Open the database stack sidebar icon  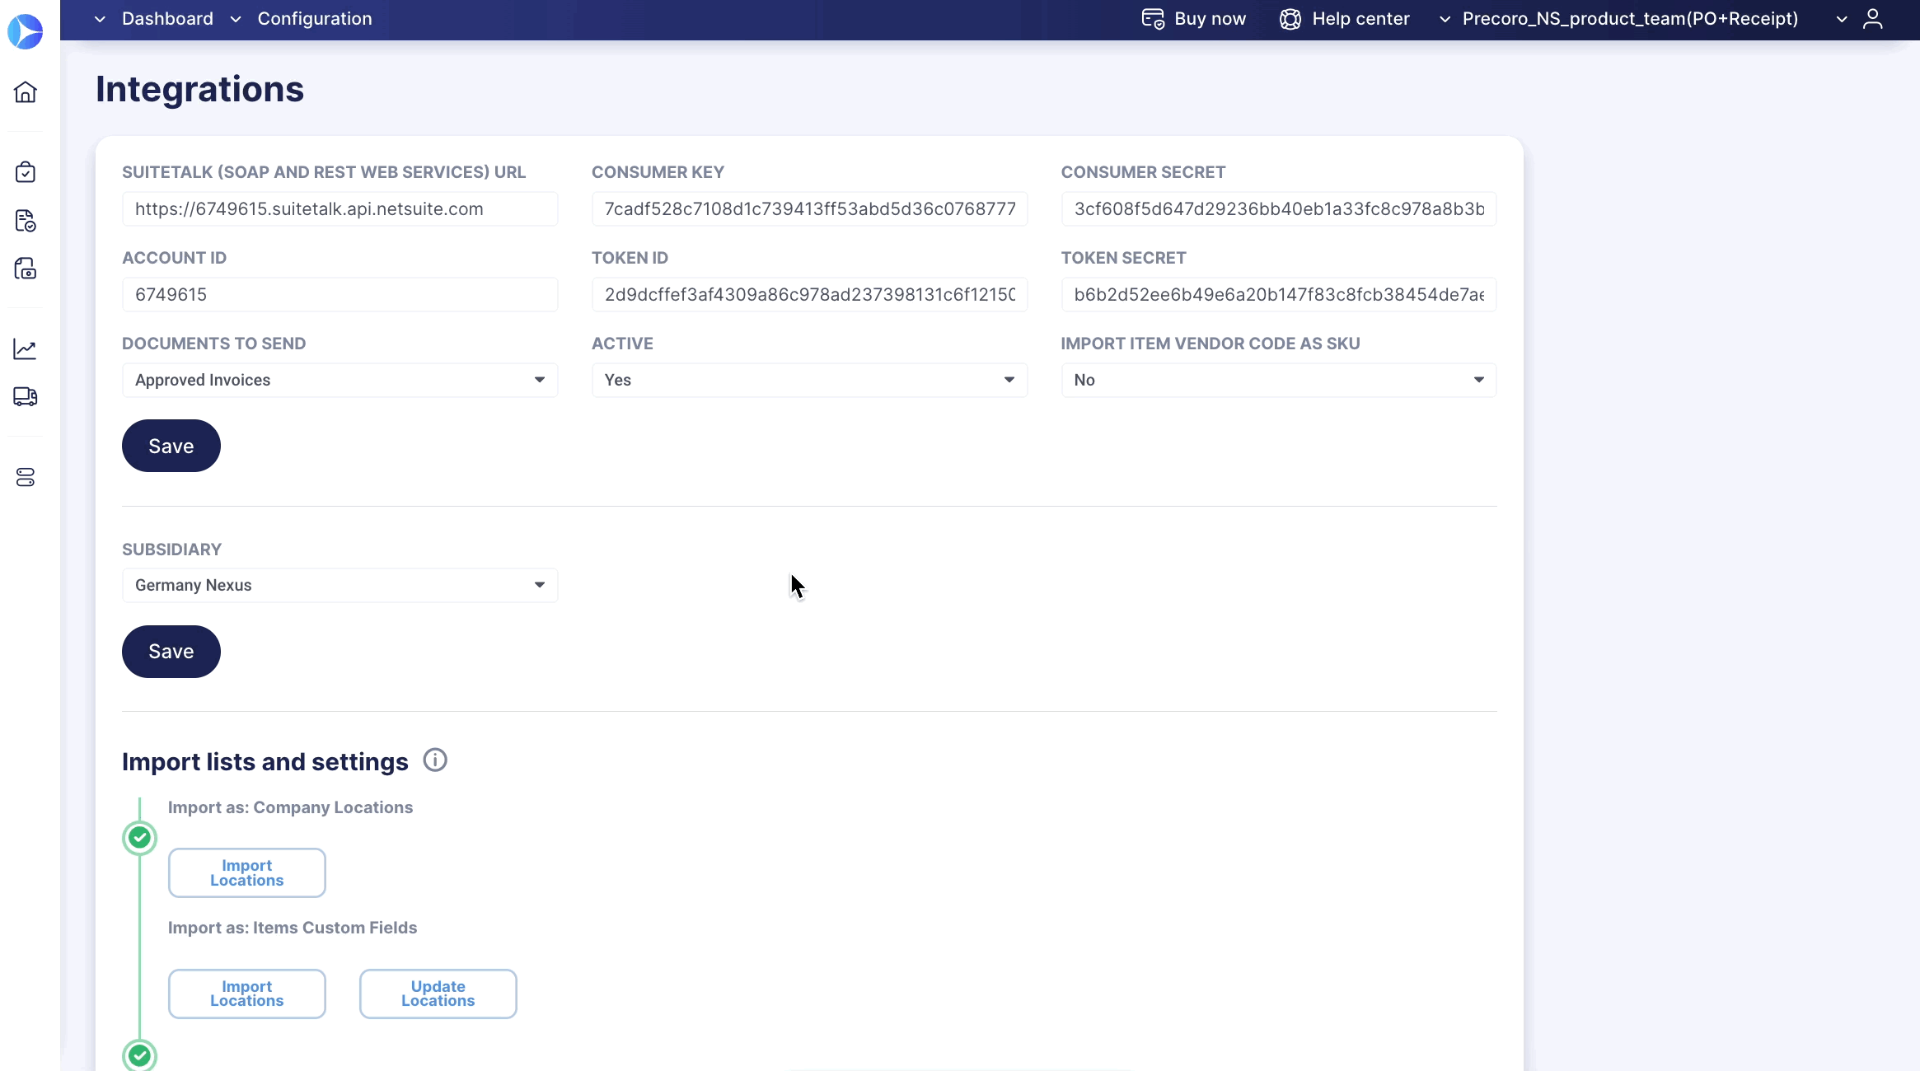click(x=26, y=478)
